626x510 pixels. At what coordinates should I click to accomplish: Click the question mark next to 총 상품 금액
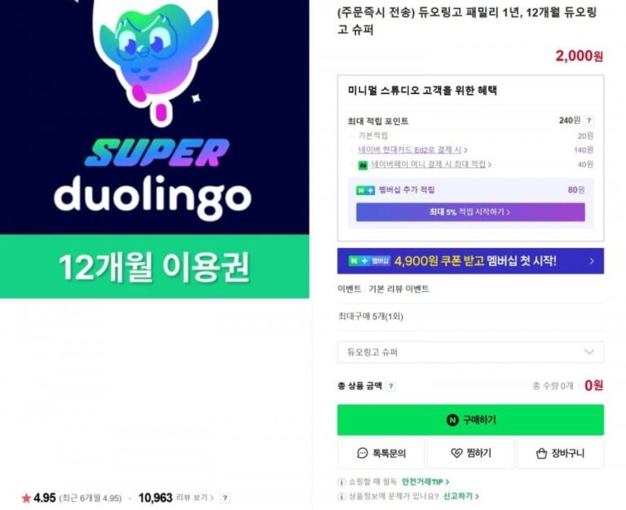391,386
